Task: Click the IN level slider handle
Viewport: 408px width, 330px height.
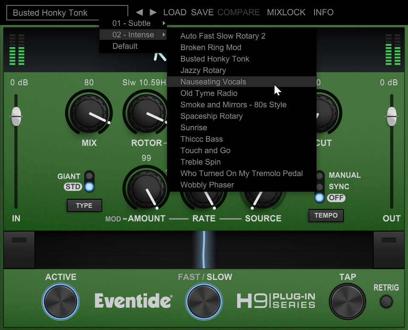Action: [x=16, y=116]
